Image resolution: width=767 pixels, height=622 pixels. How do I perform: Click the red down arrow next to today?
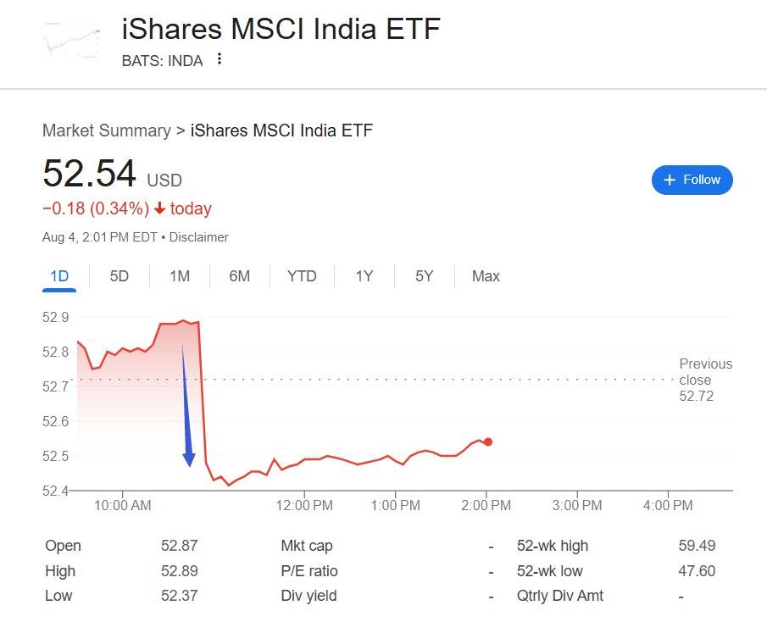159,209
